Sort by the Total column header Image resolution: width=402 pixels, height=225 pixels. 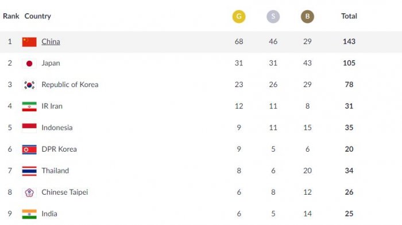pos(349,16)
